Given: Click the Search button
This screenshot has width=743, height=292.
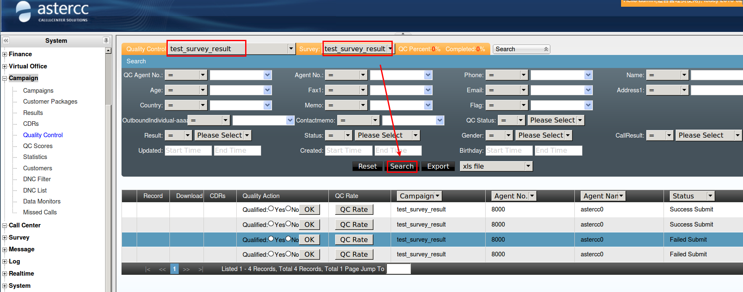Looking at the screenshot, I should click(402, 167).
